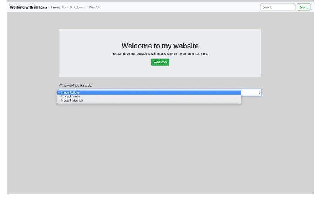The height and width of the screenshot is (201, 322).
Task: Click the Welcome to my website heading
Action: 160,46
